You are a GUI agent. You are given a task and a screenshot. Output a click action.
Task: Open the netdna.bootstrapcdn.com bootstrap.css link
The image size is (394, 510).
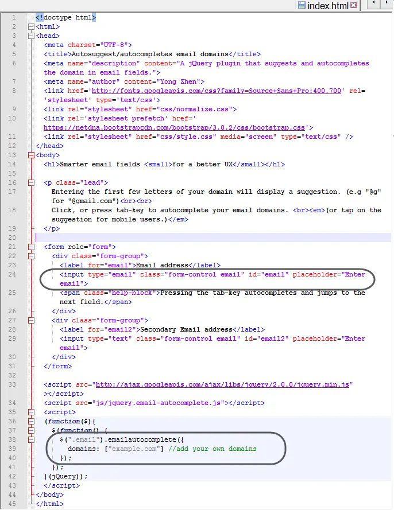tap(174, 127)
